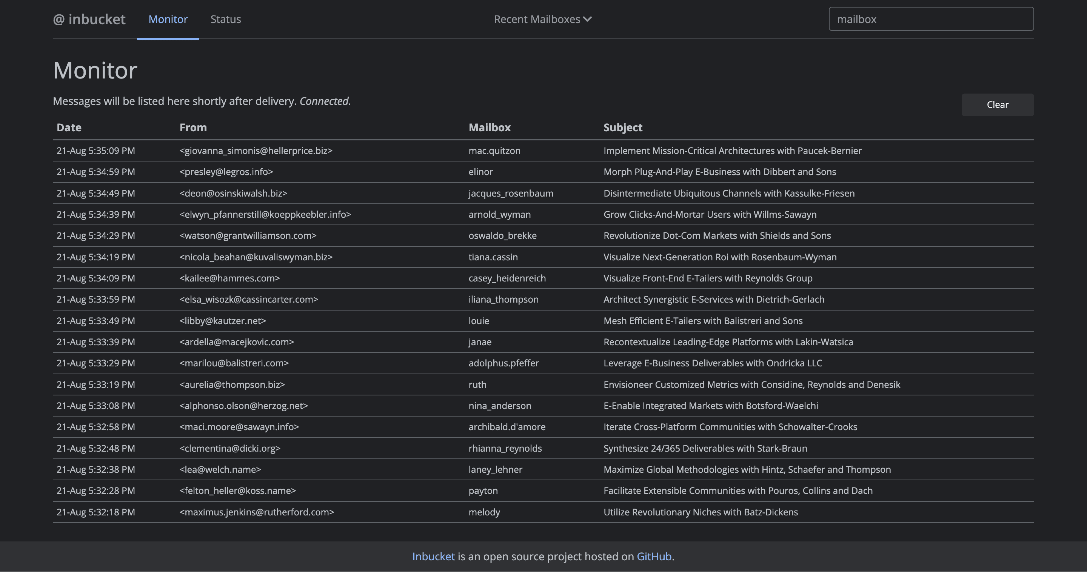Select date 21-Aug 5:34:19 PM
Viewport: 1087px width, 572px height.
[x=96, y=257]
